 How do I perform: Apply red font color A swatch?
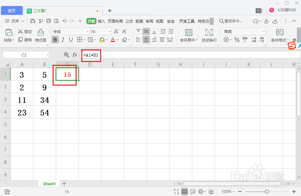pos(113,40)
